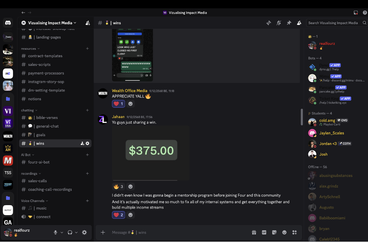Image resolution: width=368 pixels, height=243 pixels.
Task: Deafen with the headphones icon
Action: 70,232
